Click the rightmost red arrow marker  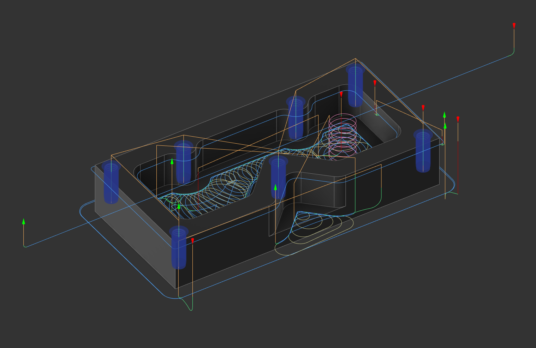458,119
